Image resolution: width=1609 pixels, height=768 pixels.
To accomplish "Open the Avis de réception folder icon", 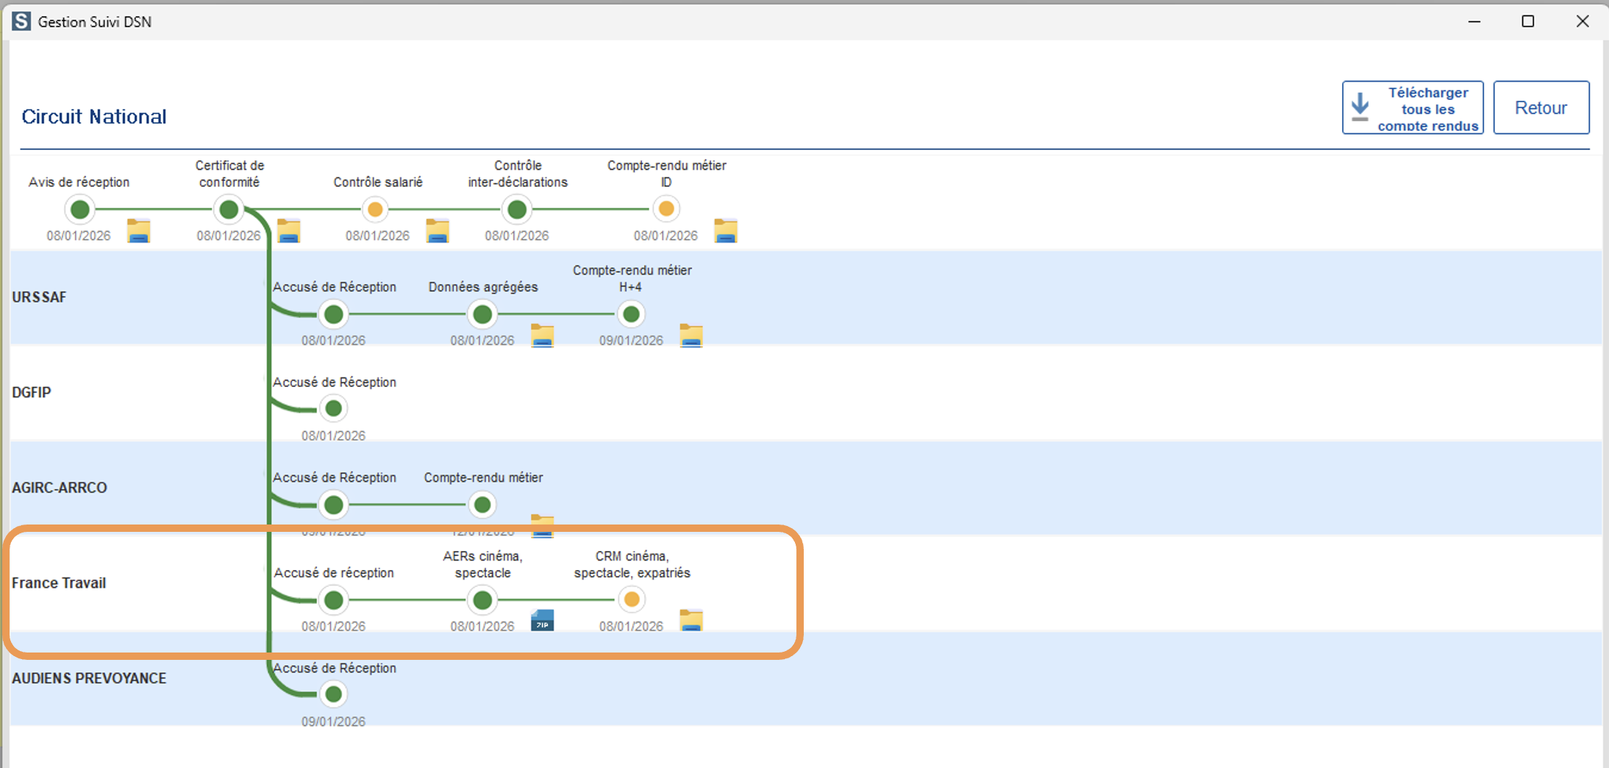I will [138, 231].
